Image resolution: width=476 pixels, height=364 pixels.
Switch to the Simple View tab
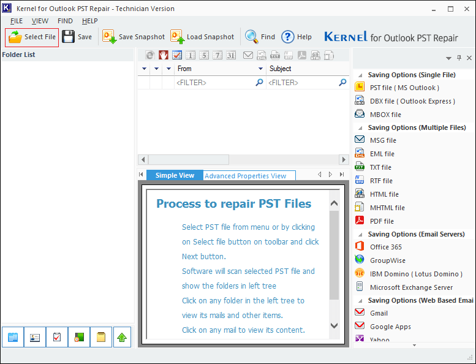point(175,175)
